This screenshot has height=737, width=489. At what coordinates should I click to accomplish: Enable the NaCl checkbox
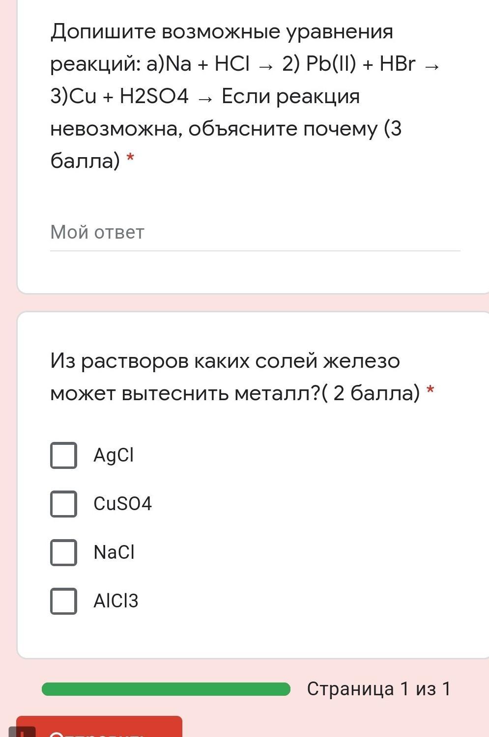[x=63, y=552]
